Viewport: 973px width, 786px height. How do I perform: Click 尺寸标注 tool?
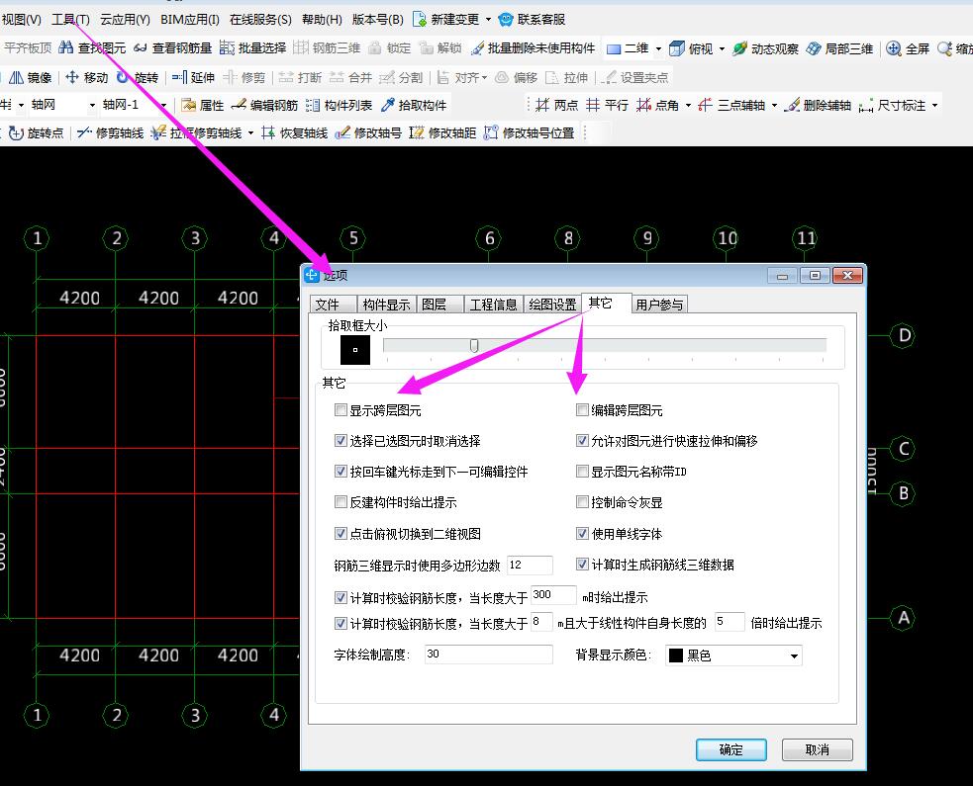[893, 105]
